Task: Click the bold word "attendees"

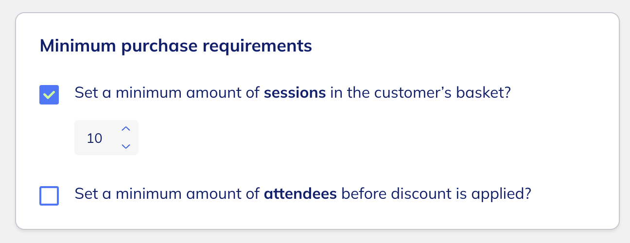Action: (x=300, y=194)
